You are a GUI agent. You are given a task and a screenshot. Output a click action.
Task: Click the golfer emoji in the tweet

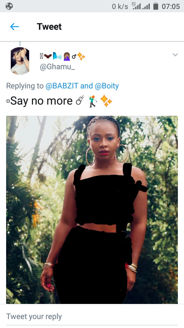click(x=93, y=101)
